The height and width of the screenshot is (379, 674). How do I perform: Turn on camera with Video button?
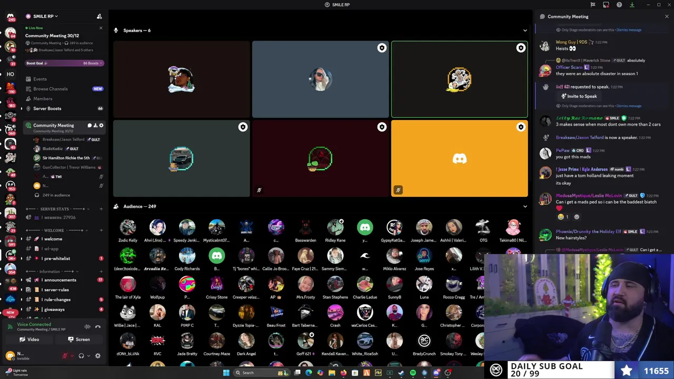pyautogui.click(x=29, y=340)
